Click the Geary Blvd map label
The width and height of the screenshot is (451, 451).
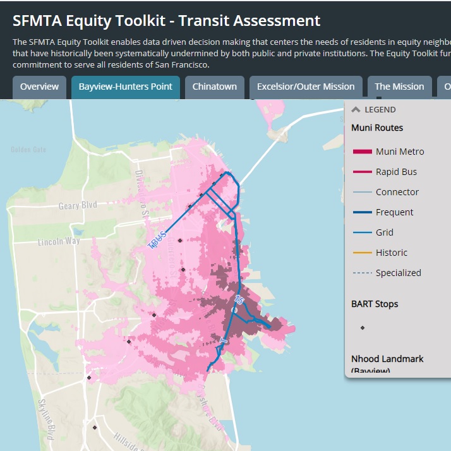[x=77, y=205]
